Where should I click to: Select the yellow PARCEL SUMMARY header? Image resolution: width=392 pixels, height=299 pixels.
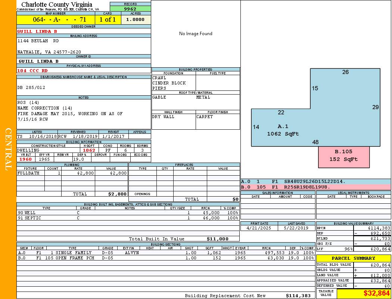(353, 258)
